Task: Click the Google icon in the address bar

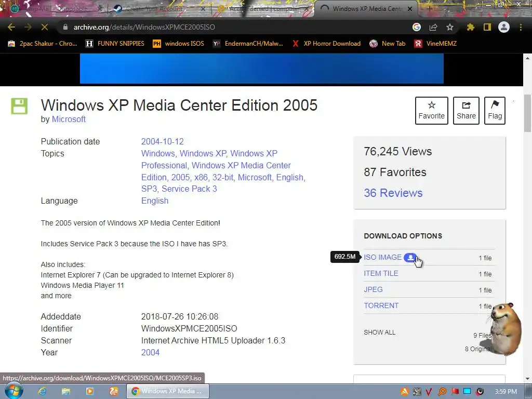Action: click(417, 27)
